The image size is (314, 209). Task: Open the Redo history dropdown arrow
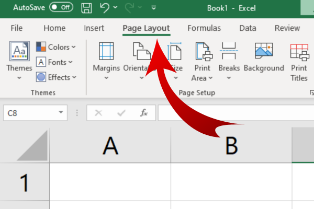tap(140, 7)
